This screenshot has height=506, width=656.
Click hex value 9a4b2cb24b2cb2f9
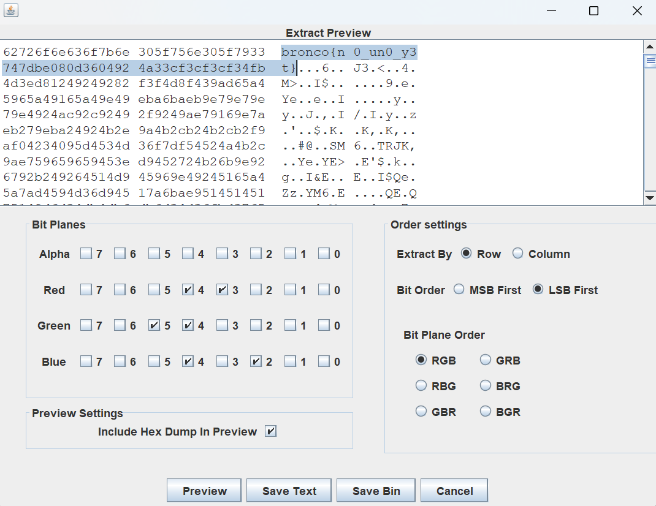click(x=202, y=130)
